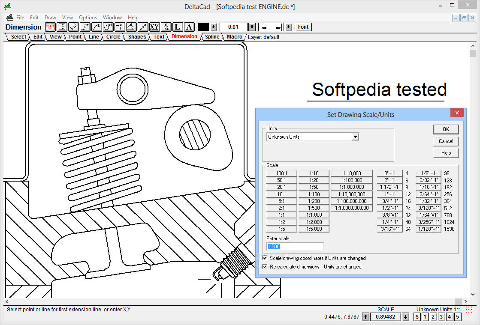Screen dimensions: 480x325
Task: Click the horizontal scrollbar right arrow
Action: click(465, 301)
